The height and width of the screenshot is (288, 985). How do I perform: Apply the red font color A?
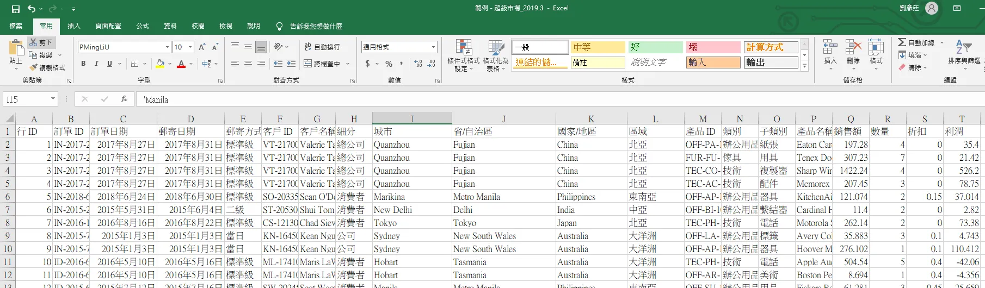click(181, 64)
